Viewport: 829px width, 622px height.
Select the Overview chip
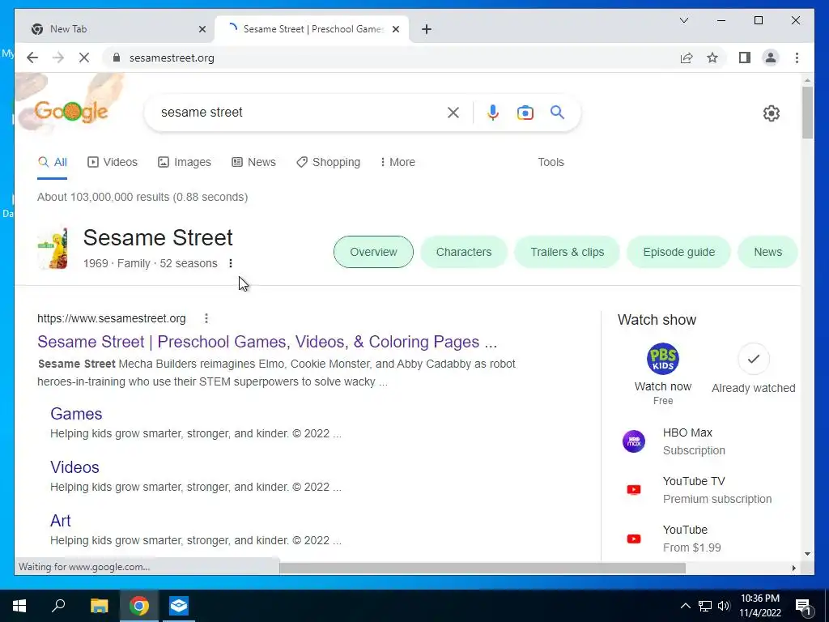coord(373,252)
